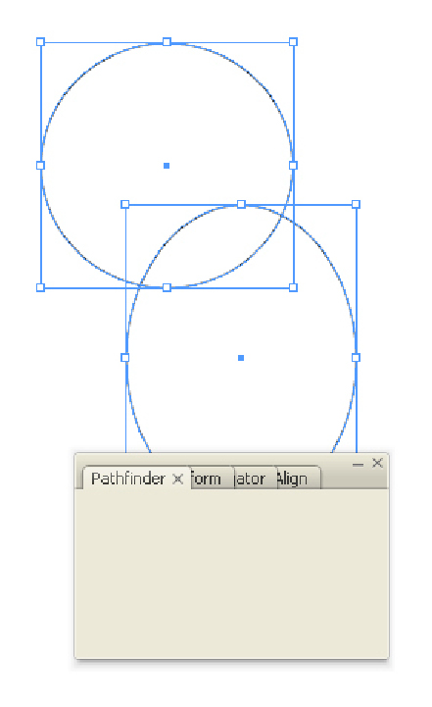The height and width of the screenshot is (707, 432).
Task: Select top-right handle of lower ellipse
Action: [x=356, y=204]
